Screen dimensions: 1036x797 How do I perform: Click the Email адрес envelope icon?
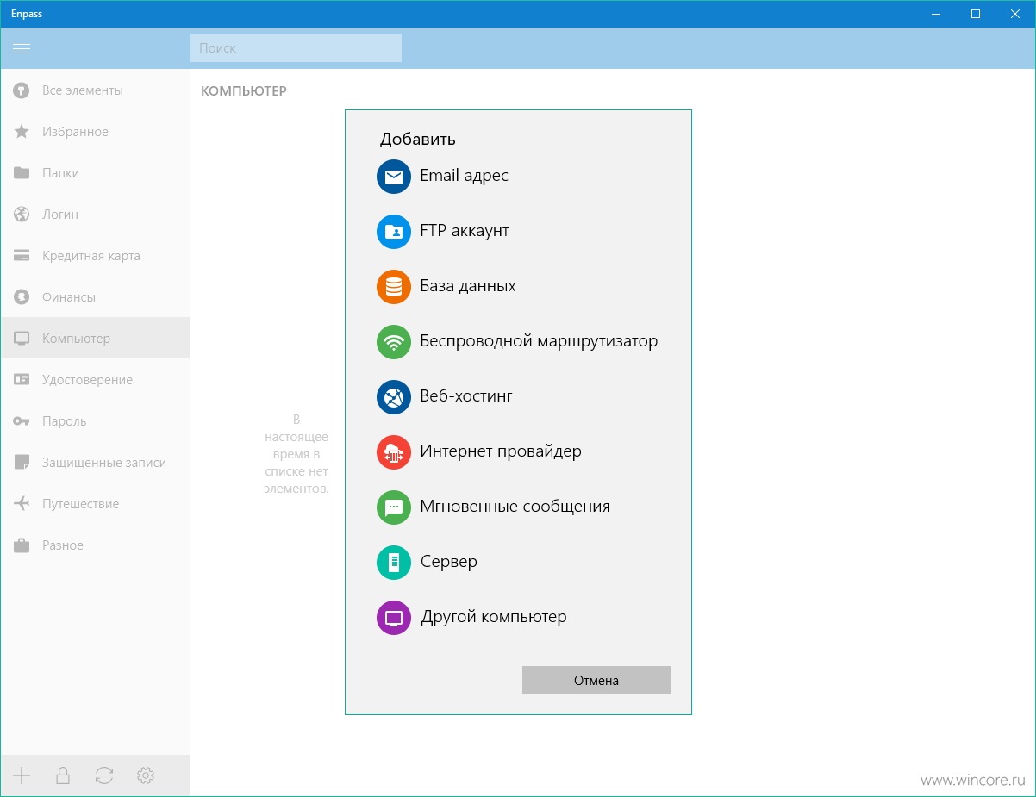tap(394, 177)
